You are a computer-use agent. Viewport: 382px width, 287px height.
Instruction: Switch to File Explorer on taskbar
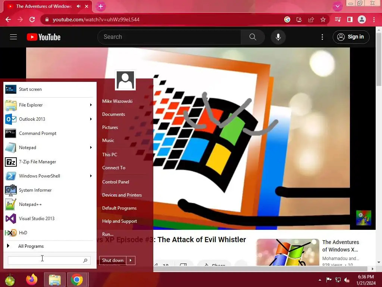coord(55,280)
